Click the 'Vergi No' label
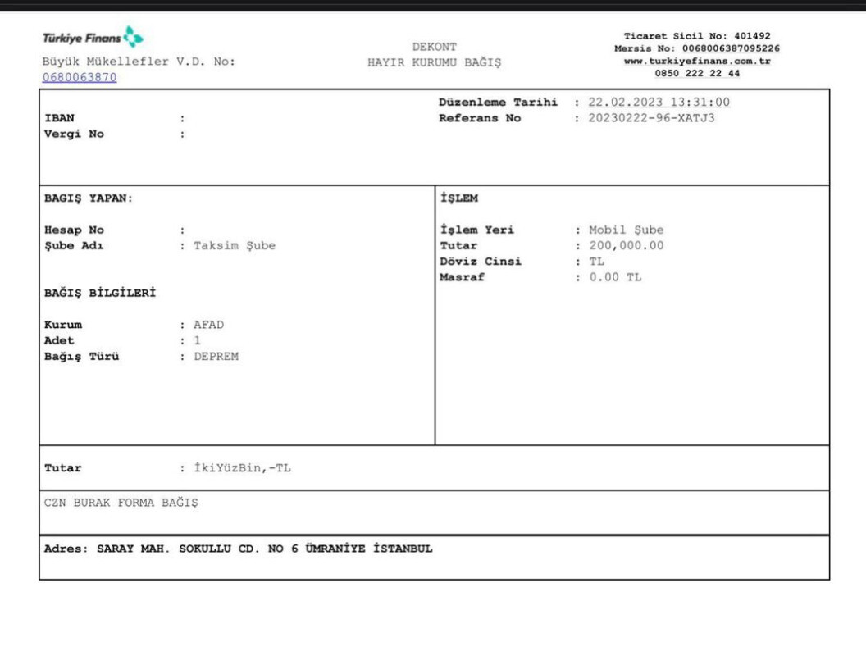Viewport: 866px width, 656px height. coord(74,134)
